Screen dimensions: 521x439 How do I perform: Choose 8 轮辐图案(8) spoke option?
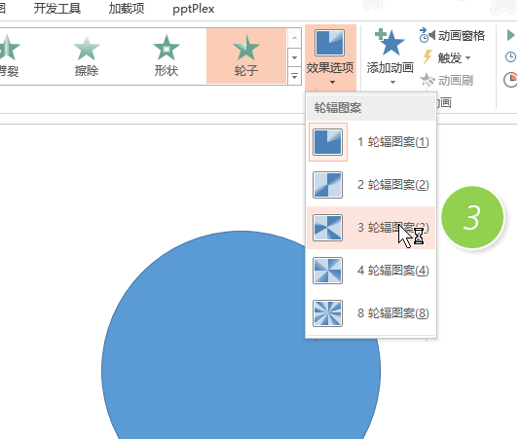(370, 313)
